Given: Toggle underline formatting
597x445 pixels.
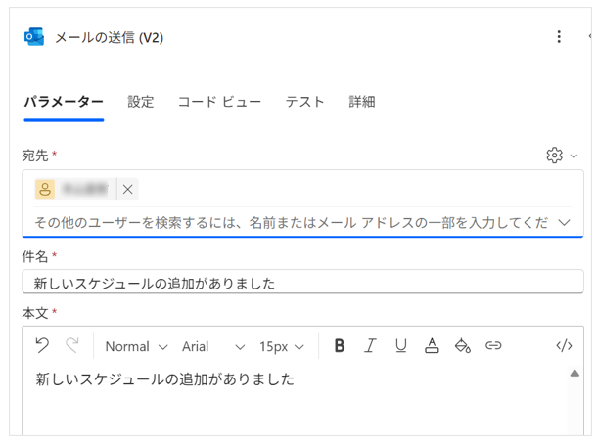Looking at the screenshot, I should 401,346.
